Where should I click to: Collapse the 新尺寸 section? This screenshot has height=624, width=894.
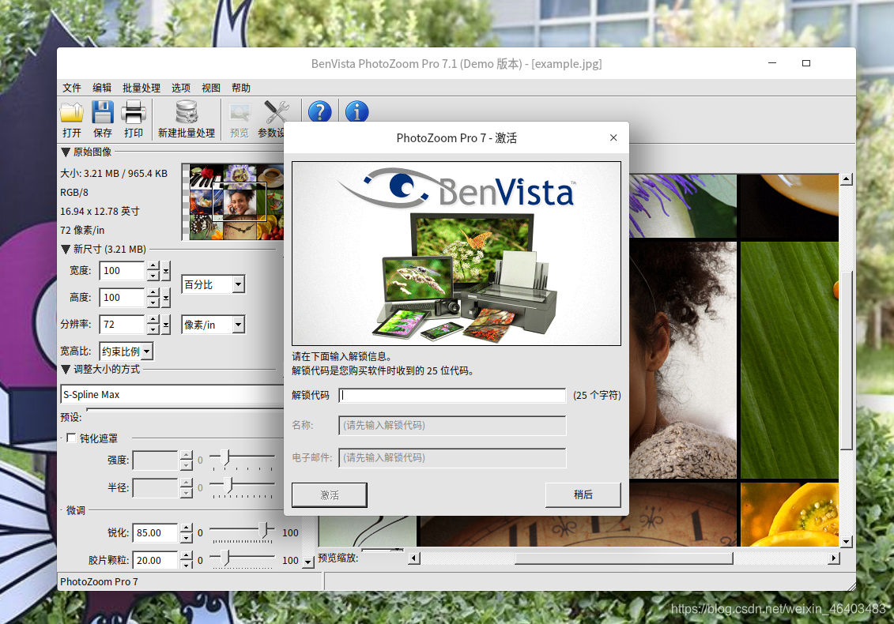coord(66,249)
